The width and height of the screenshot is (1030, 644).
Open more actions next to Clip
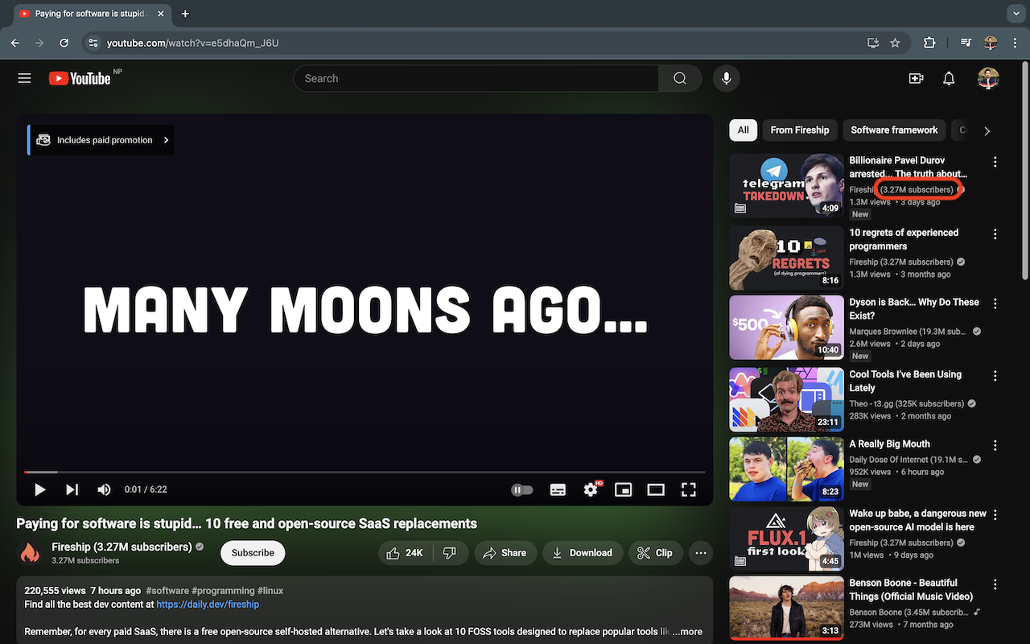pos(701,553)
